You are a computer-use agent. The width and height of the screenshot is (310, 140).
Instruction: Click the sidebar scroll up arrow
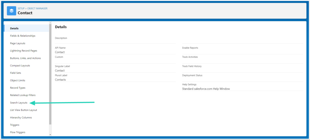pyautogui.click(x=50, y=23)
